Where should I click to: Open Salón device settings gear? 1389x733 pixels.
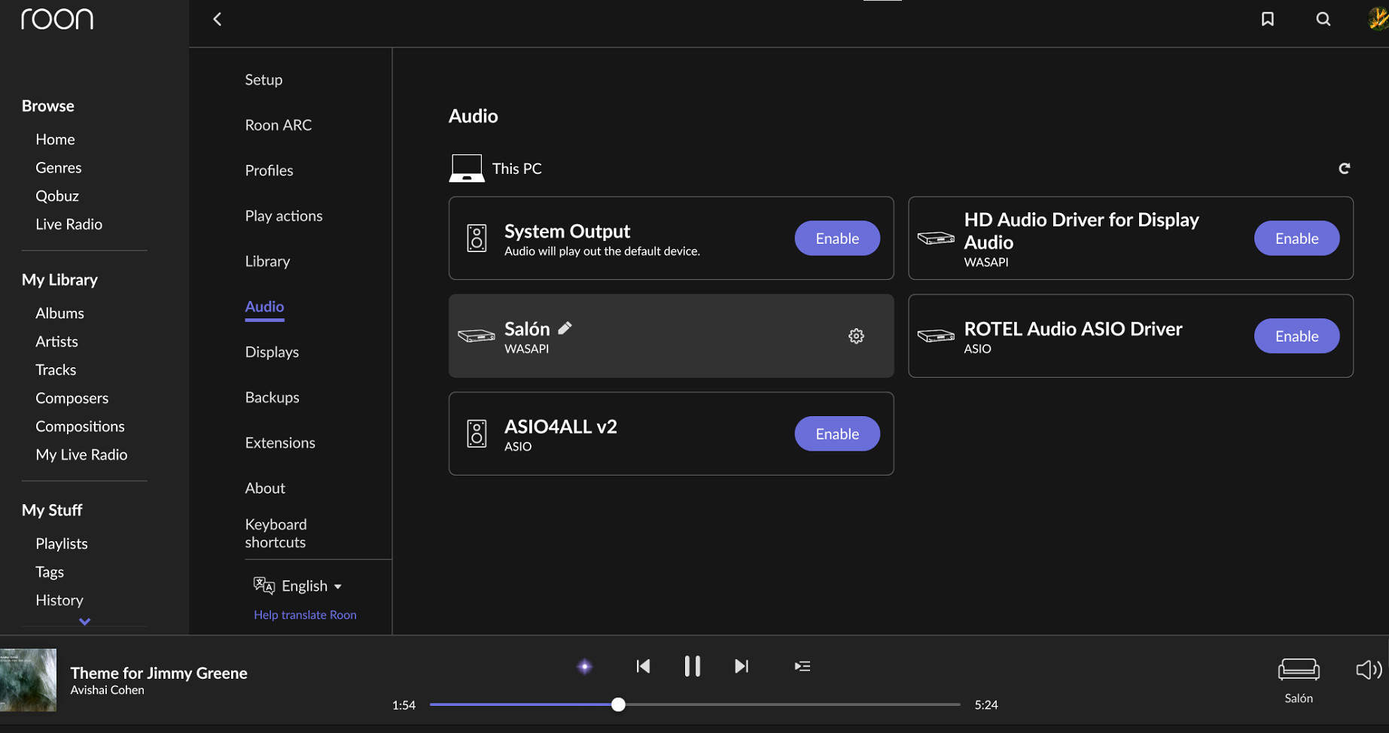[x=856, y=336]
